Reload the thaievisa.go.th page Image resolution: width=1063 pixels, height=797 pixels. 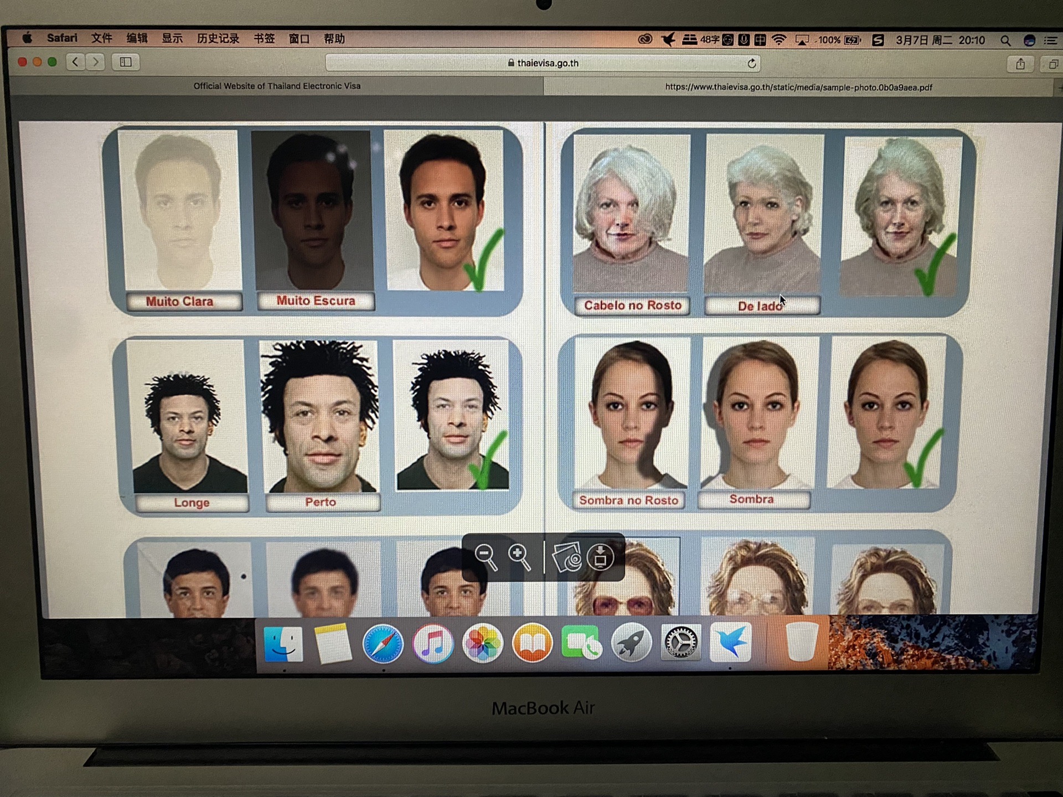click(751, 64)
